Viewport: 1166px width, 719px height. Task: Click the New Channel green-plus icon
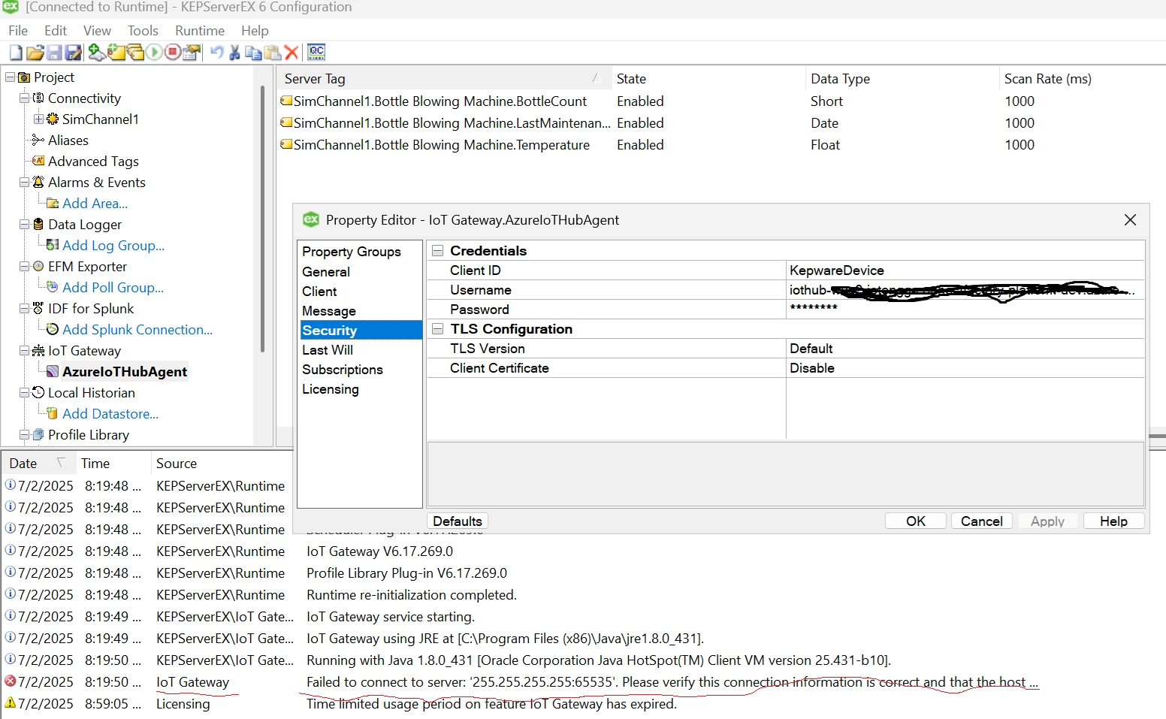[x=96, y=52]
